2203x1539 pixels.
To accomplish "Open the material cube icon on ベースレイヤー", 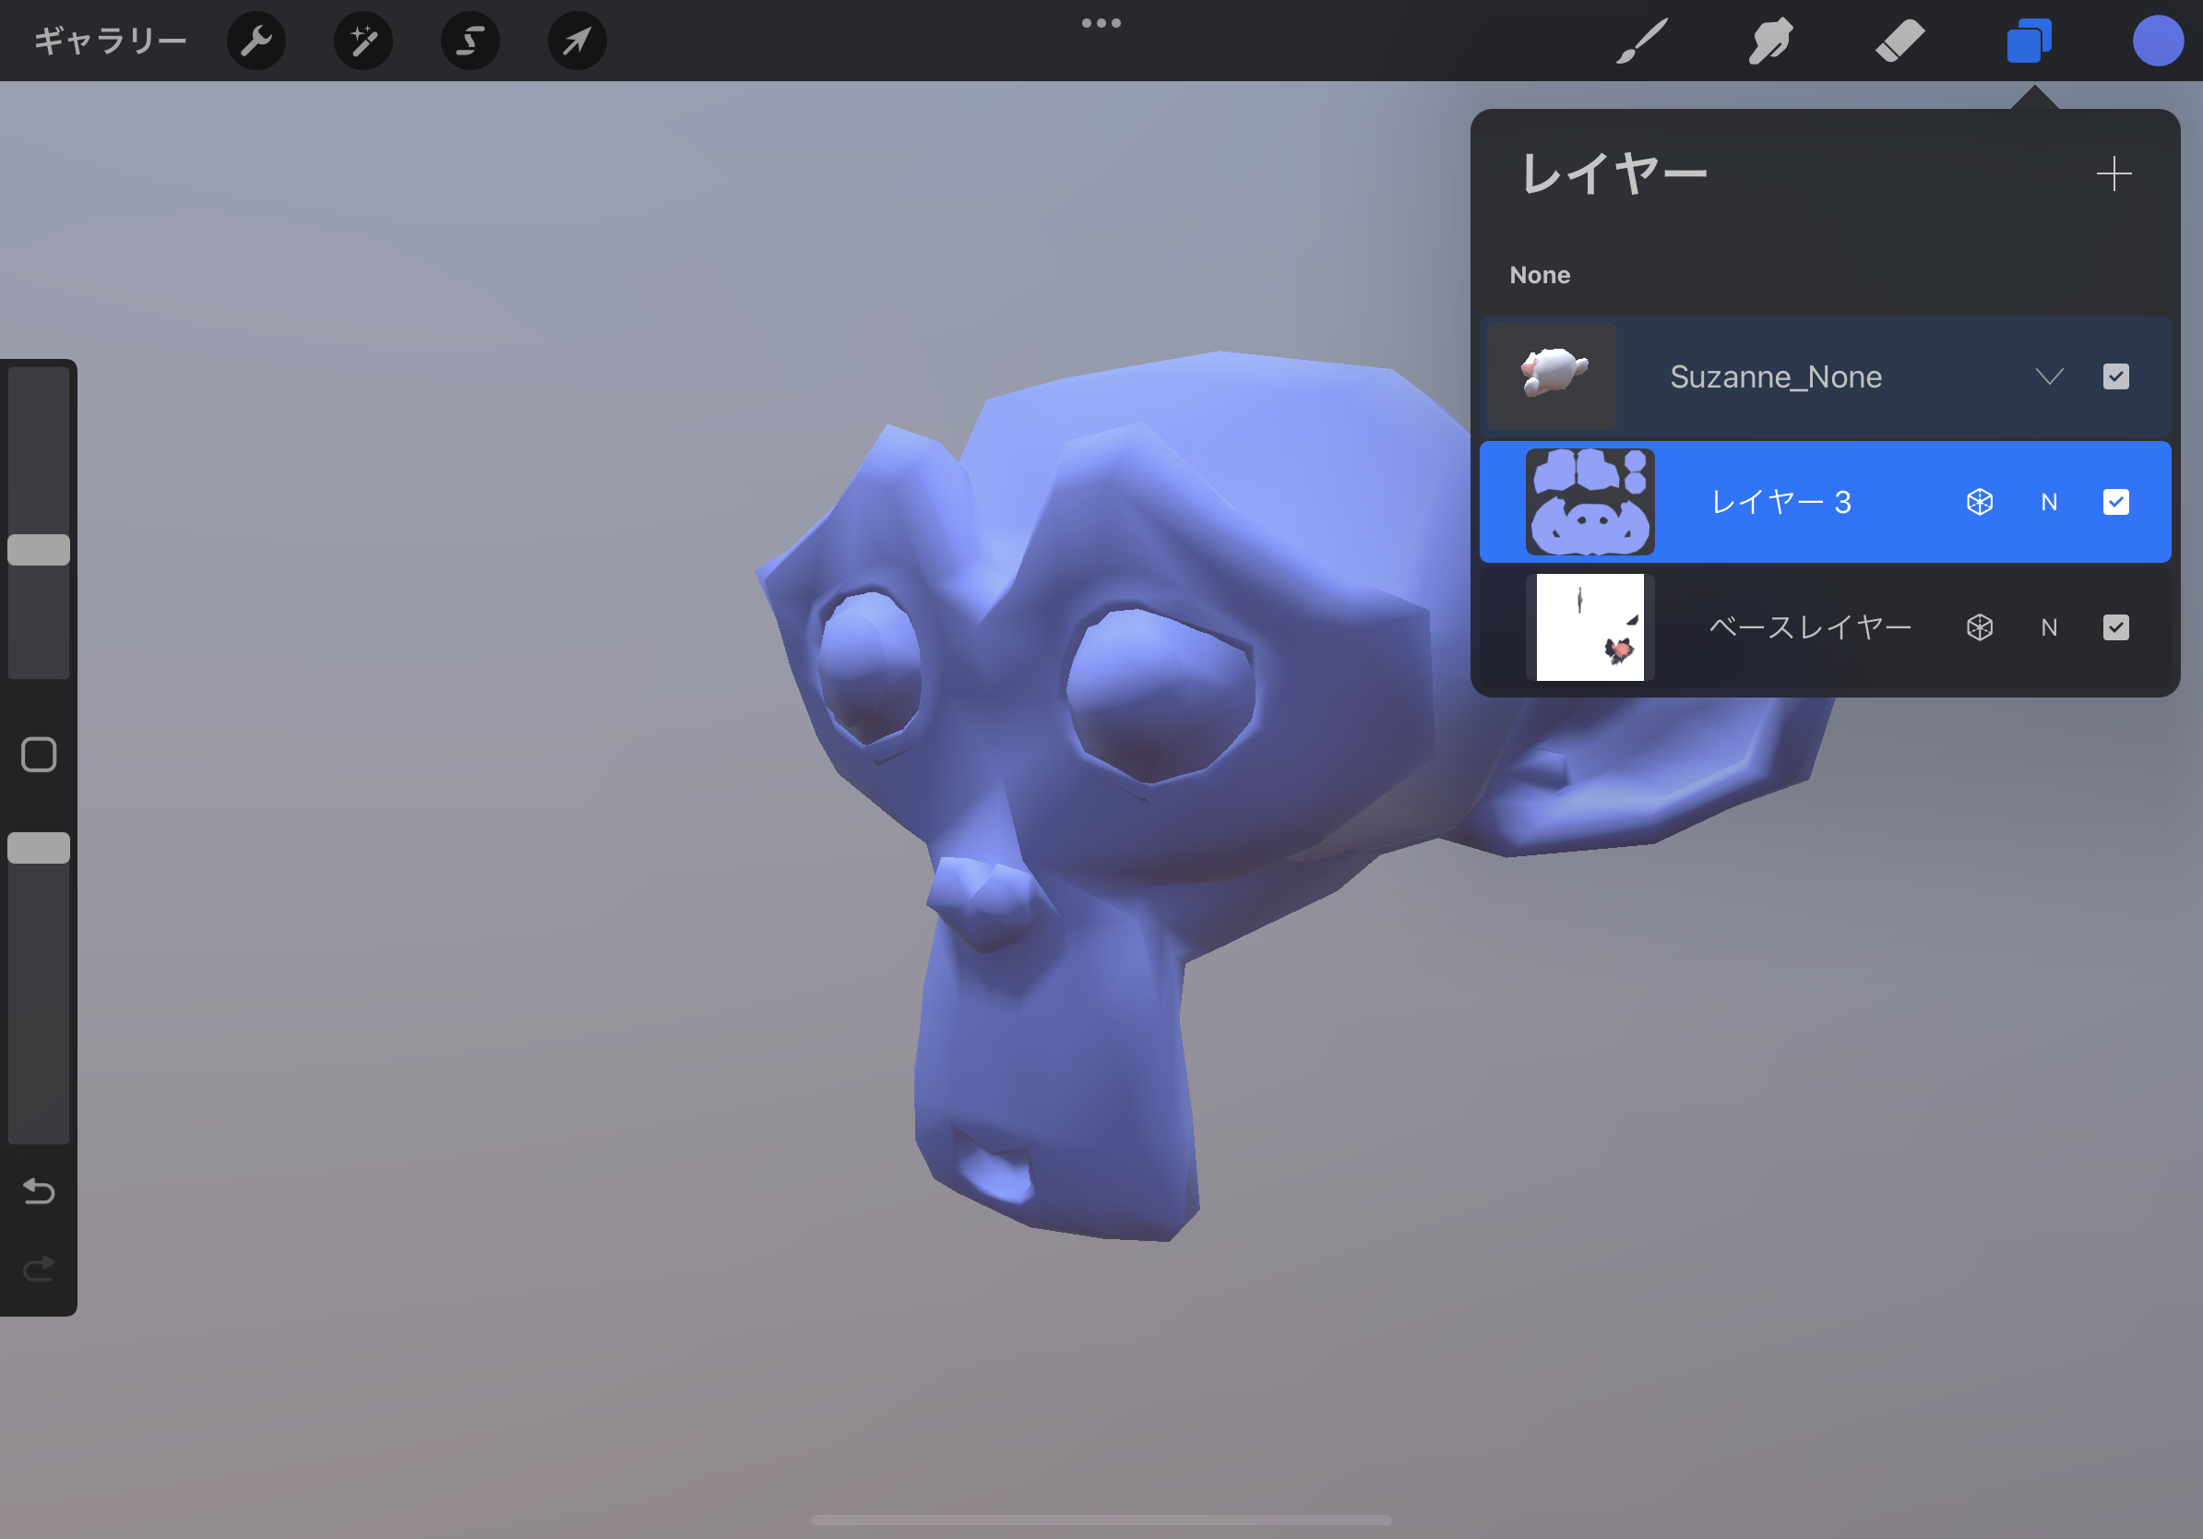I will point(1980,627).
